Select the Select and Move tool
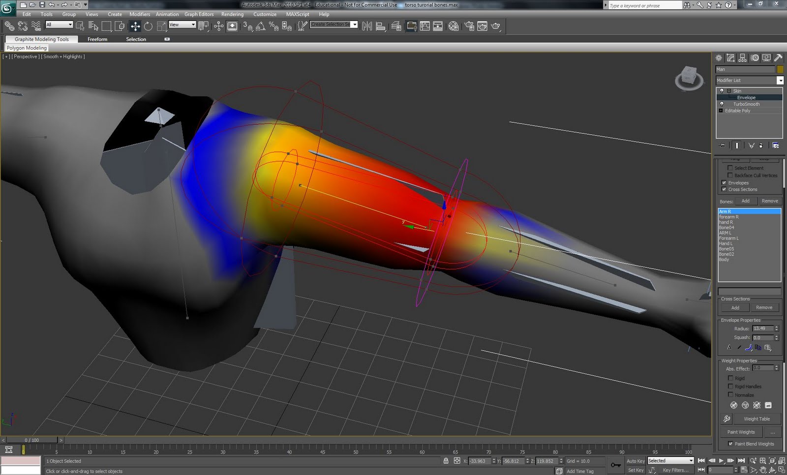 point(135,26)
